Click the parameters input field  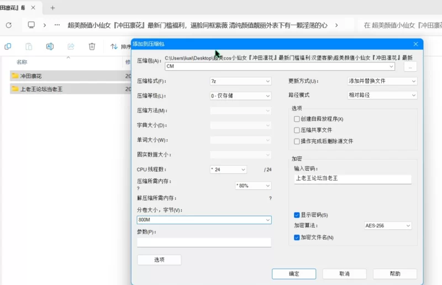(204, 242)
